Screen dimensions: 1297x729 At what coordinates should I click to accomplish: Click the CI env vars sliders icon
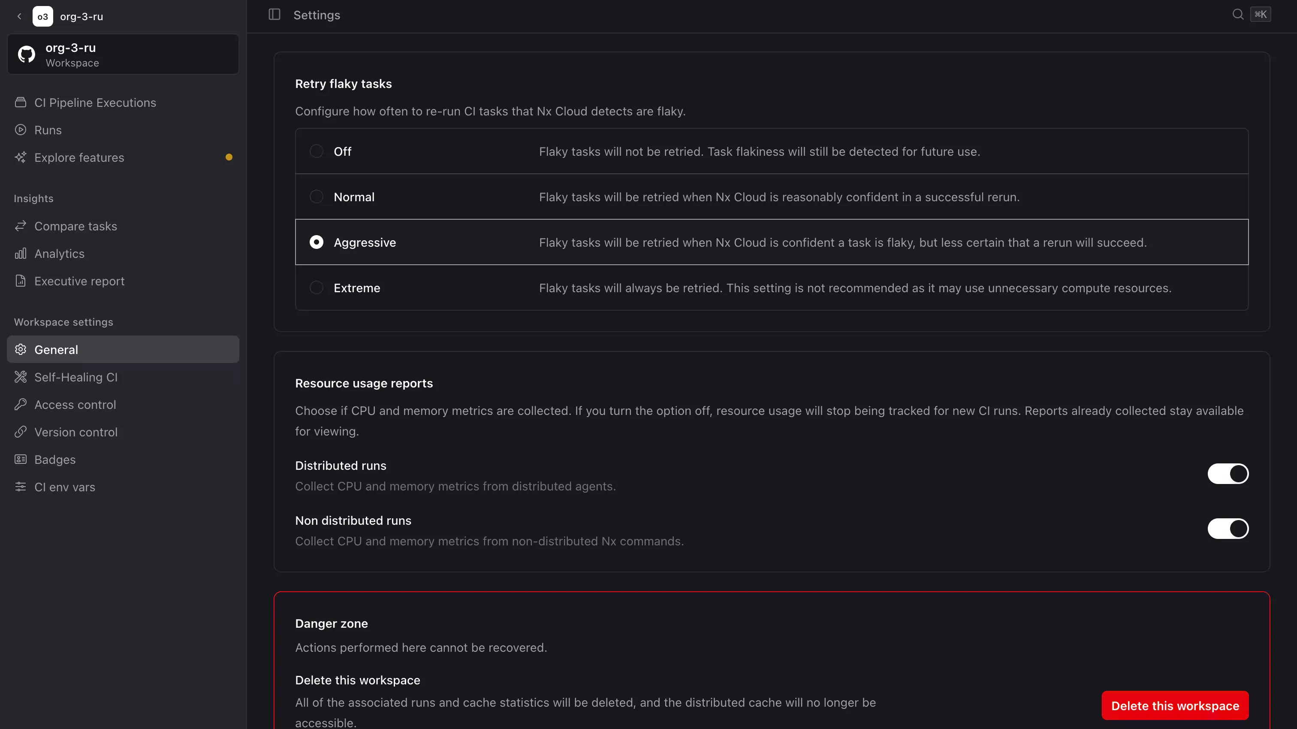[21, 487]
